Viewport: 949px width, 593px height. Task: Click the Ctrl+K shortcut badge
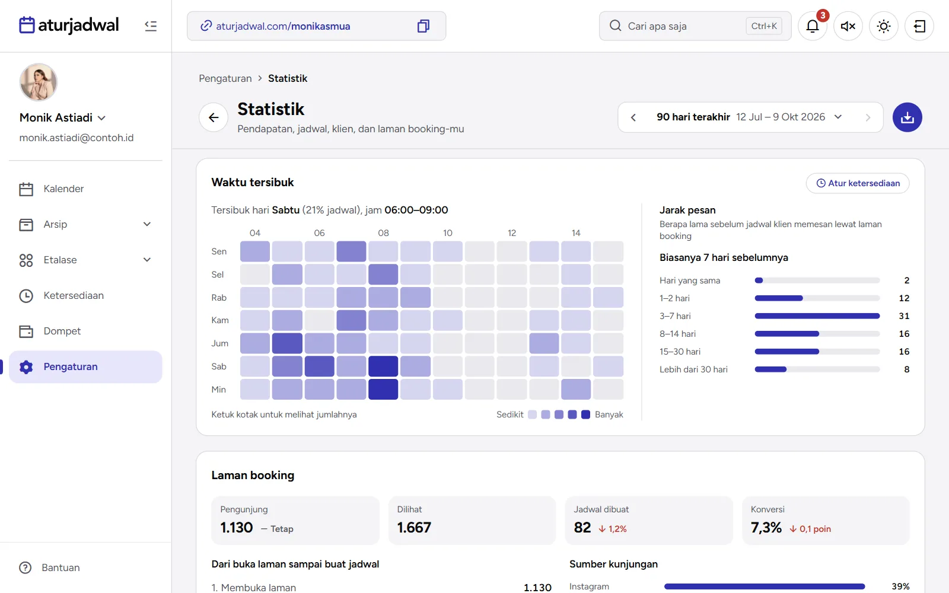[x=764, y=26]
